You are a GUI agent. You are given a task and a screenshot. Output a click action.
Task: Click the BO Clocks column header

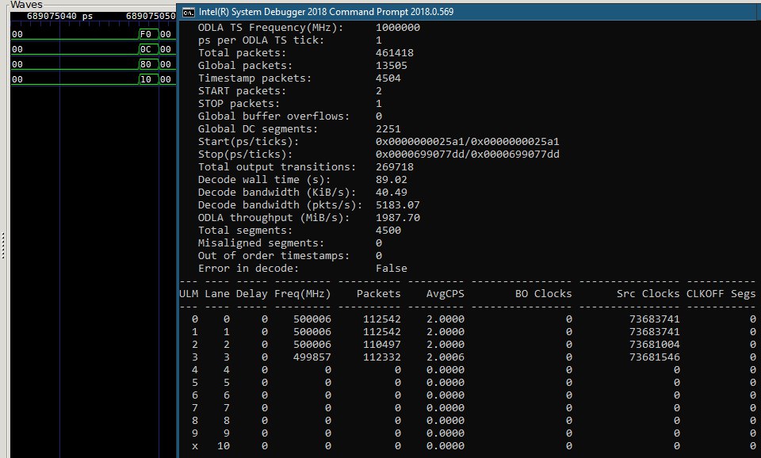click(x=544, y=294)
